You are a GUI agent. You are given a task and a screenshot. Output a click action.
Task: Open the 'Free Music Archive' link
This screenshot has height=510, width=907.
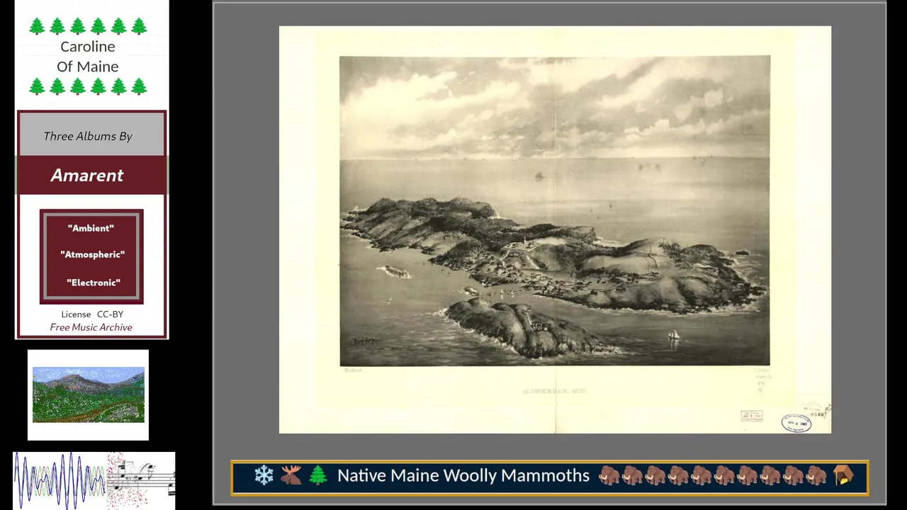pyautogui.click(x=91, y=327)
